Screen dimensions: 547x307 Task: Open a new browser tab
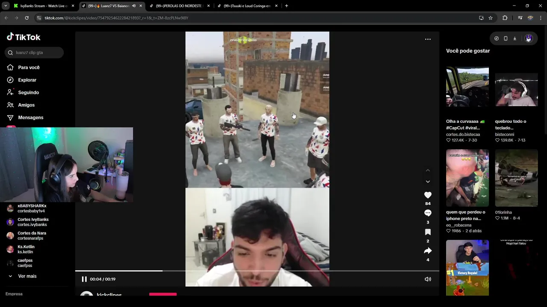(286, 6)
